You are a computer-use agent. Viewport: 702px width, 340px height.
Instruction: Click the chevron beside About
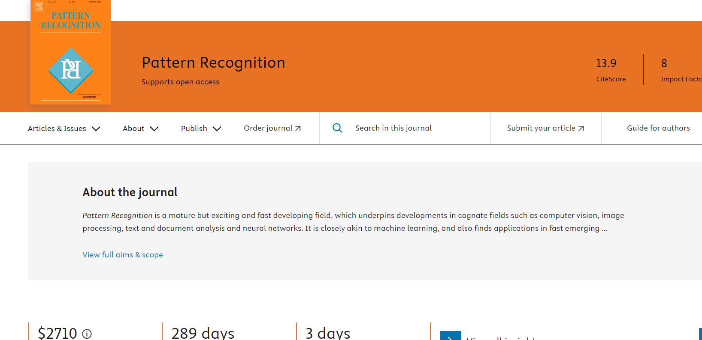point(154,128)
